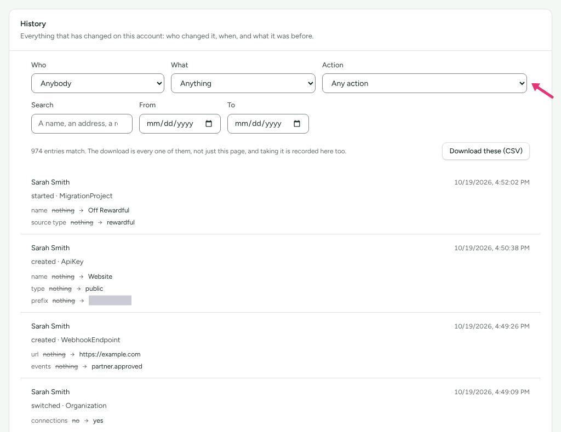Click timestamp 10/19/2026, 4:49:26 PM
Image resolution: width=561 pixels, height=432 pixels.
pos(492,326)
